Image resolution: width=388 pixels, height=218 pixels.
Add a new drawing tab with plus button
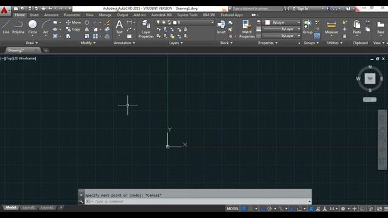click(x=46, y=50)
